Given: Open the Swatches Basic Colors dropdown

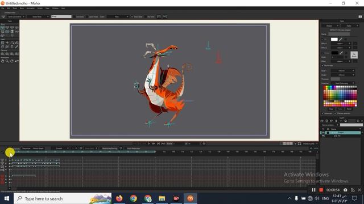Looking at the screenshot, I should tap(343, 83).
